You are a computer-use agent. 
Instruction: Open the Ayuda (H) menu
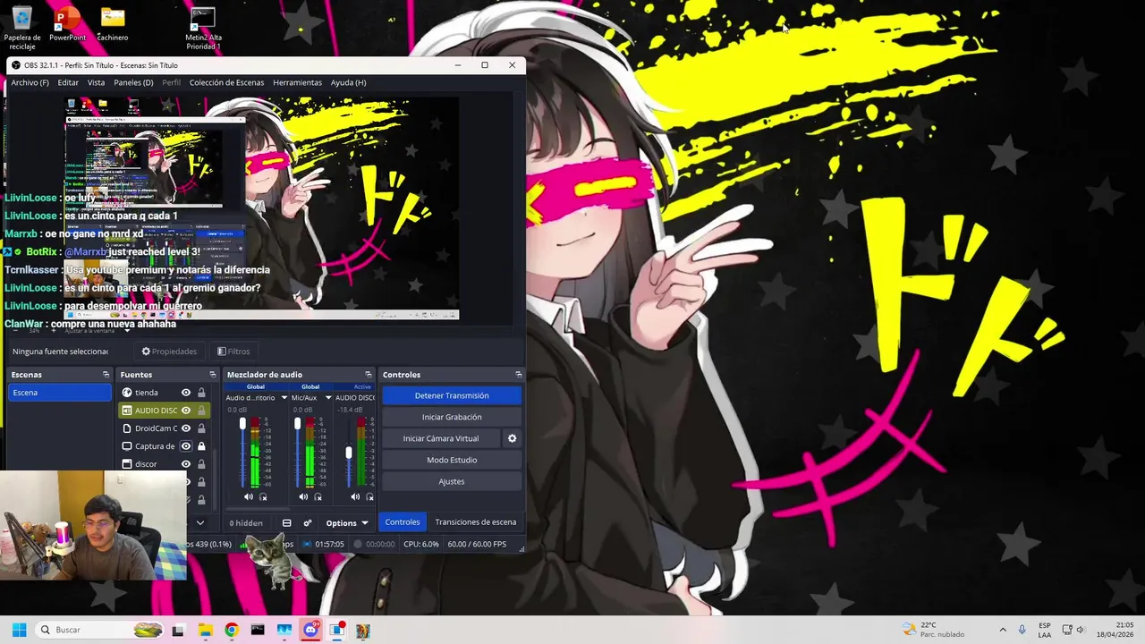click(348, 82)
